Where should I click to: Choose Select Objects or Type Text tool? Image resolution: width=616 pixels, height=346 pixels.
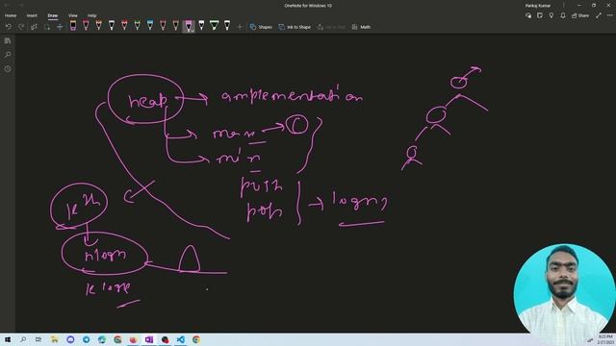(35, 27)
